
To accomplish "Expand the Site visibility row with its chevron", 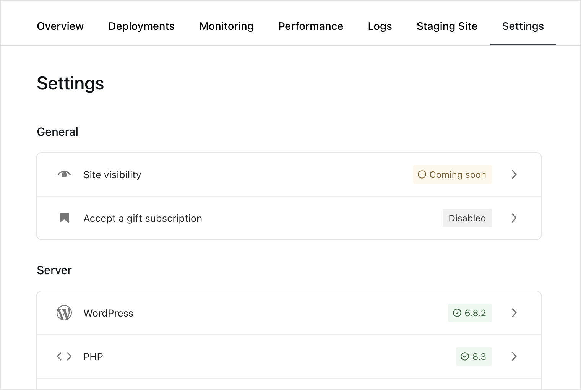I will [x=514, y=174].
